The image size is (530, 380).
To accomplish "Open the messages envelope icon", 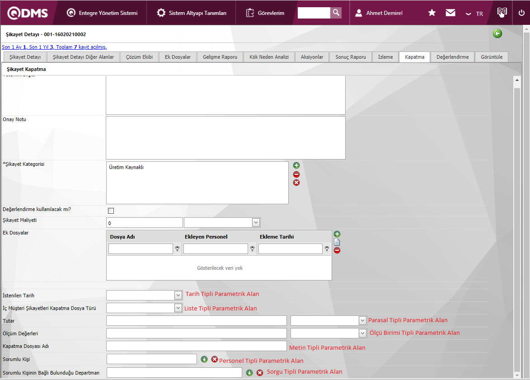I will 450,13.
